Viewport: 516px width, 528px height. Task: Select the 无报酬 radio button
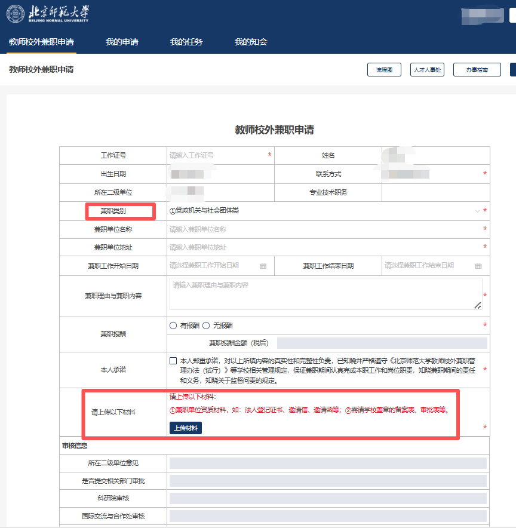pyautogui.click(x=206, y=326)
